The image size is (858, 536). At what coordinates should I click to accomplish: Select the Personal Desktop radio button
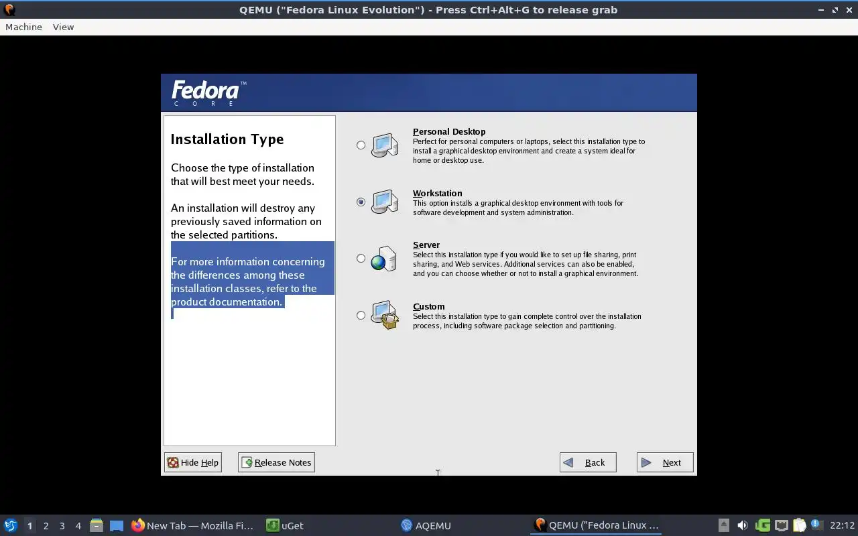(x=361, y=145)
